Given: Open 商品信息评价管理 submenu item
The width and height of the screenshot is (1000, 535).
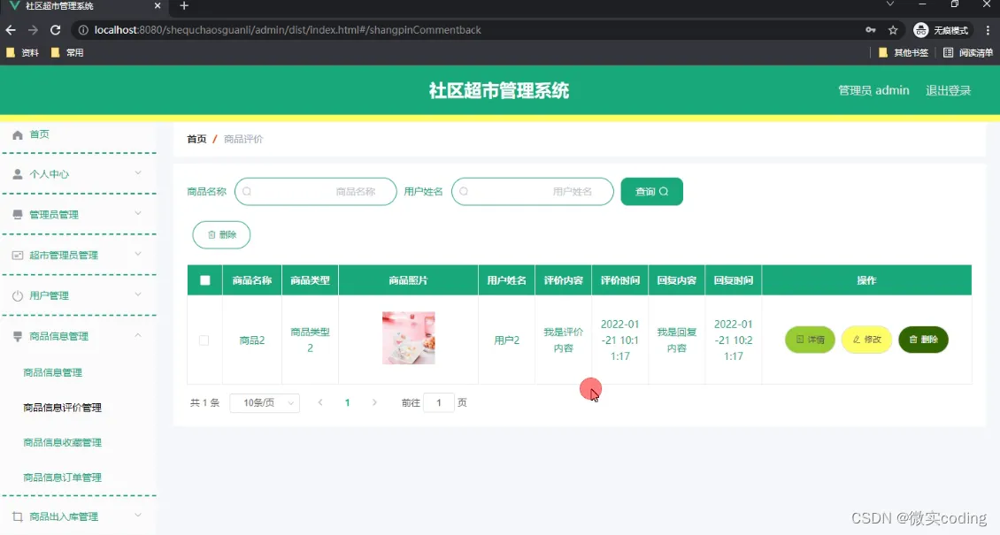Looking at the screenshot, I should [63, 408].
